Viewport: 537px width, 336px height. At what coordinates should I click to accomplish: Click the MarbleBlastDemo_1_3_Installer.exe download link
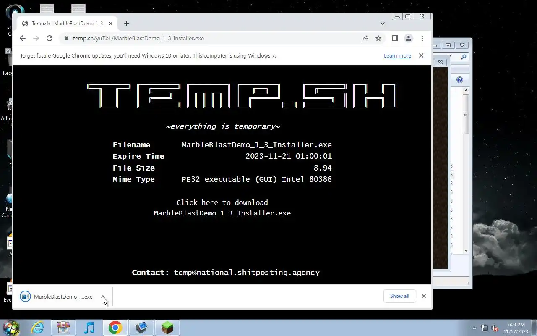click(222, 213)
